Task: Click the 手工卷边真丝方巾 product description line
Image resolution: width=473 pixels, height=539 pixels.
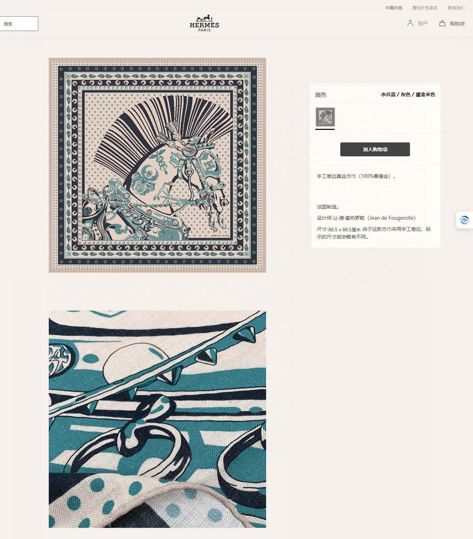Action: point(356,176)
